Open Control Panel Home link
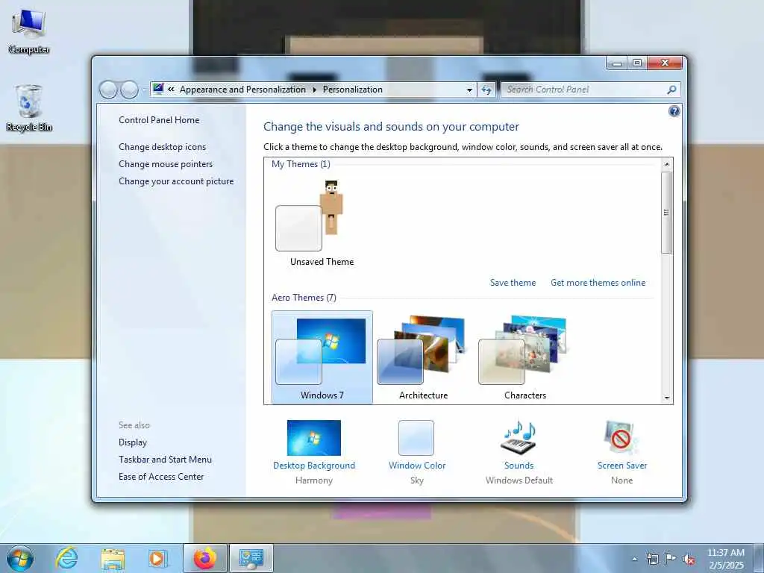The image size is (764, 573). coord(159,120)
